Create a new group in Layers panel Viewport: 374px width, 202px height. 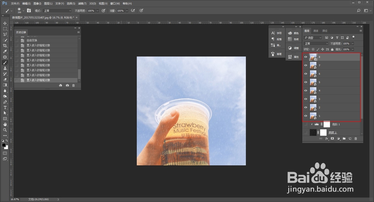tap(344, 139)
